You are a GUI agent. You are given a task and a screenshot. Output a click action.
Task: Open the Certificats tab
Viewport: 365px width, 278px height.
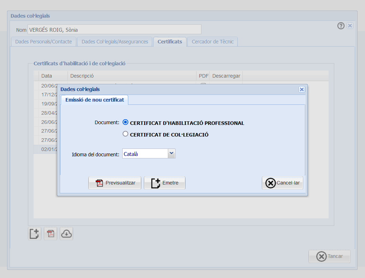pos(170,42)
